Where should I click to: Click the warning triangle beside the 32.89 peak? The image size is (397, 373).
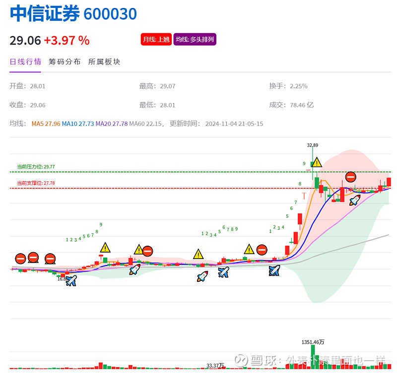[x=317, y=162]
